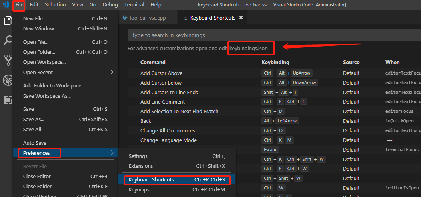Select the Back command row
This screenshot has width=421, height=197.
(274, 121)
